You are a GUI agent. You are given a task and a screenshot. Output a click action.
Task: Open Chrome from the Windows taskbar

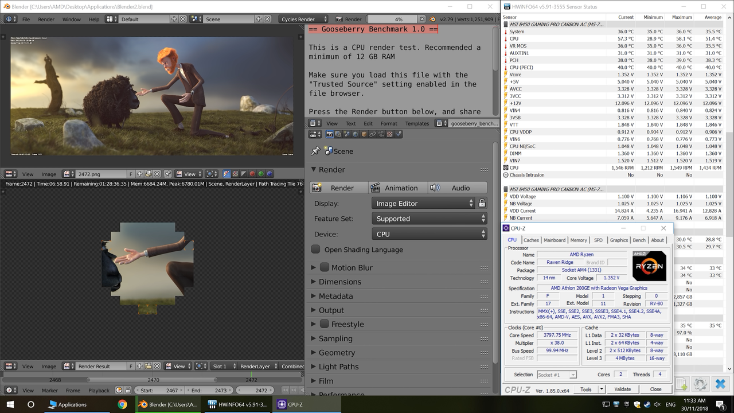click(x=122, y=404)
